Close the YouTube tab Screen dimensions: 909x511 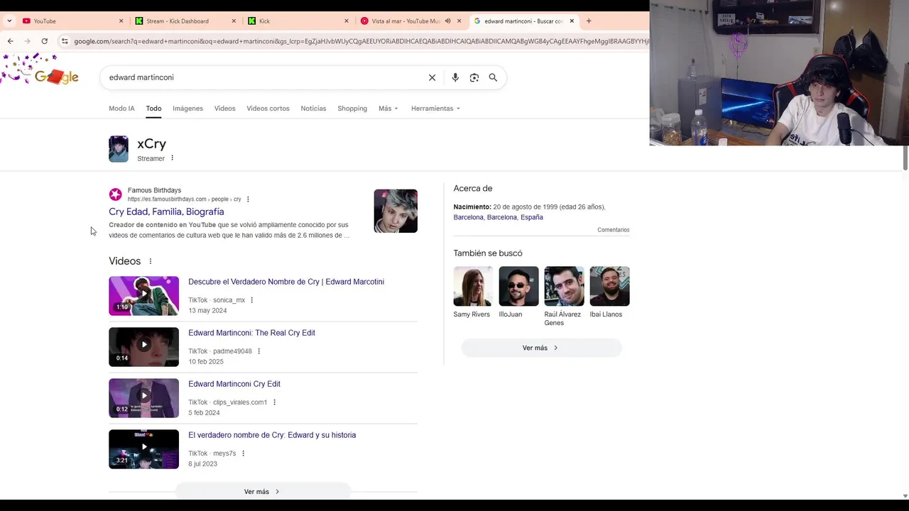tap(121, 21)
